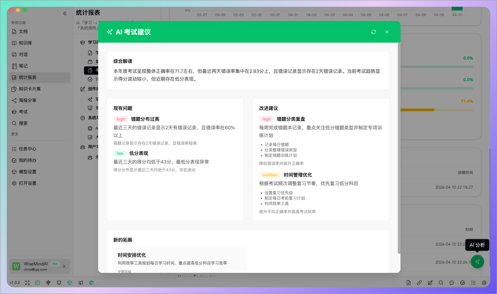Click the 错题分布过高 issue title
Image resolution: width=497 pixels, height=294 pixels.
[x=145, y=119]
